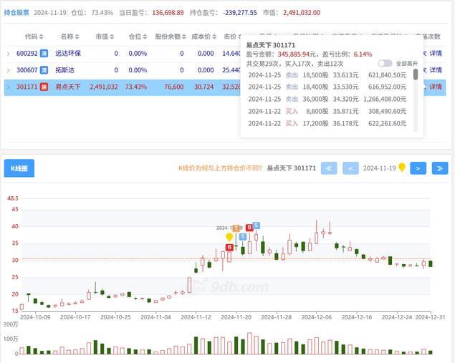The height and width of the screenshot is (363, 455).
Task: Expand the 300607 拓斯达 row
Action: tap(9, 70)
